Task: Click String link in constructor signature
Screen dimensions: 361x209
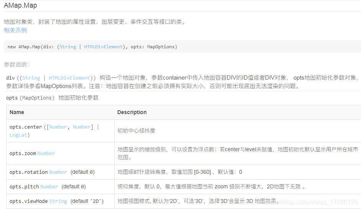Action: 68,47
